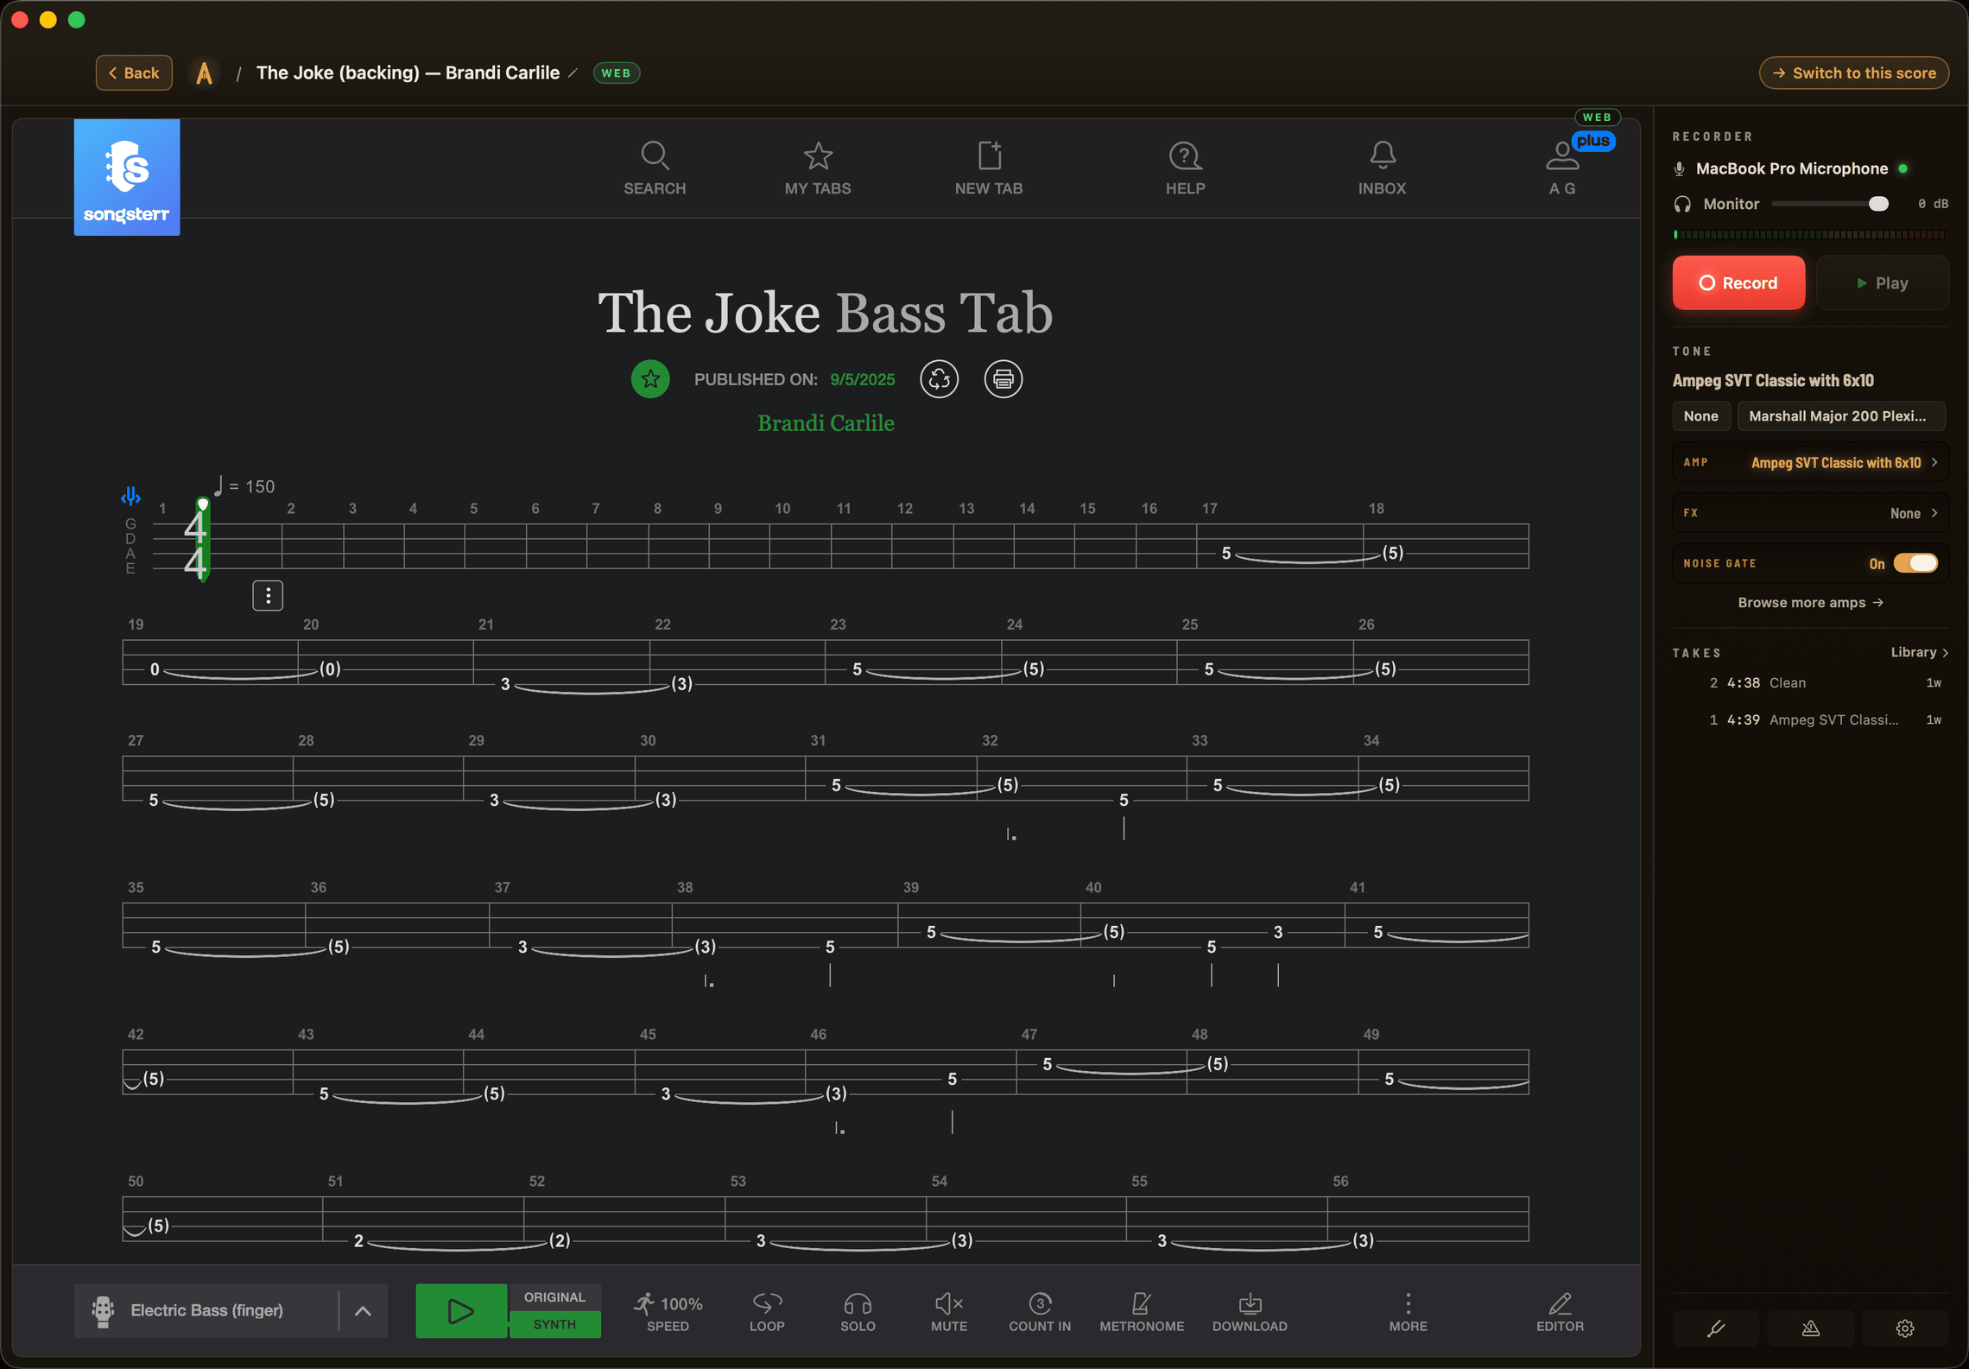Open the AMP Ampeg SVT Classic selector
Viewport: 1969px width, 1369px height.
1810,462
